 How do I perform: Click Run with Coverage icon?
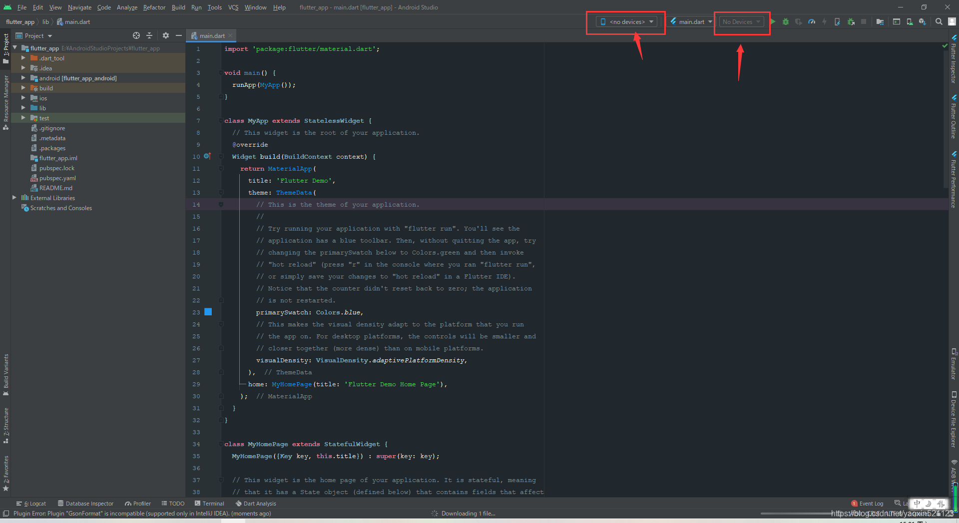799,21
